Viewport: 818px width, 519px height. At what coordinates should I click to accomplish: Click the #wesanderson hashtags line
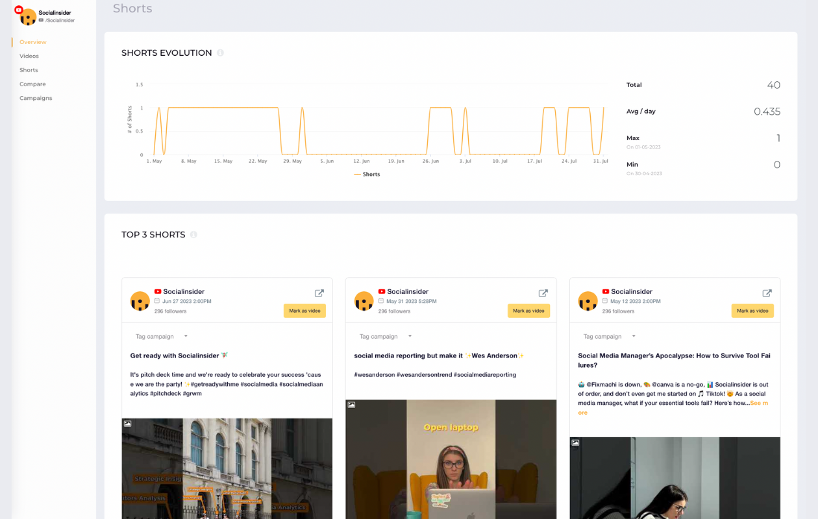pos(435,374)
